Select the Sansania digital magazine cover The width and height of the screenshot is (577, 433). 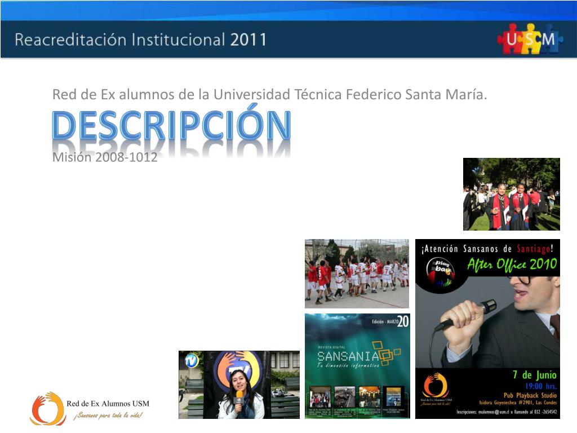tap(357, 366)
